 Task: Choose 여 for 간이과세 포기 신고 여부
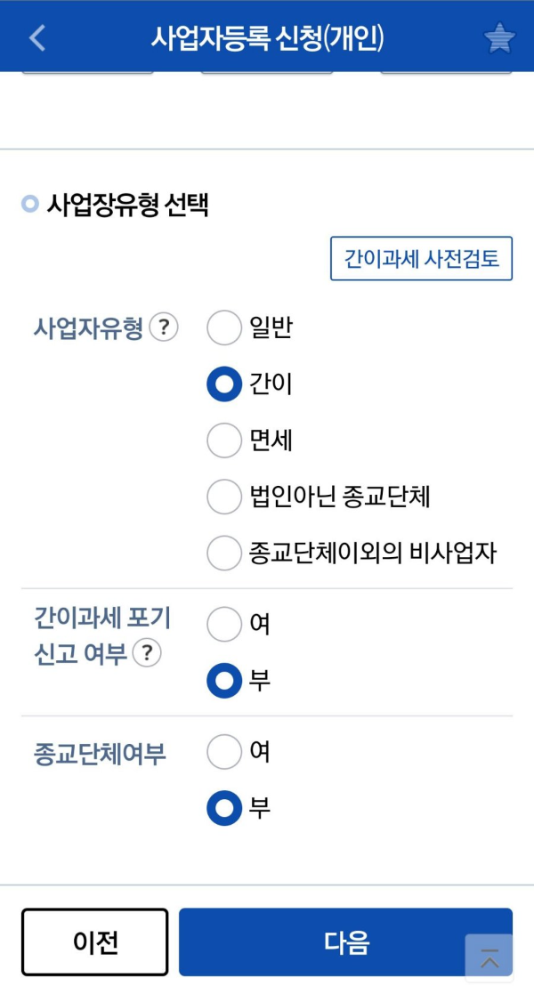point(224,626)
